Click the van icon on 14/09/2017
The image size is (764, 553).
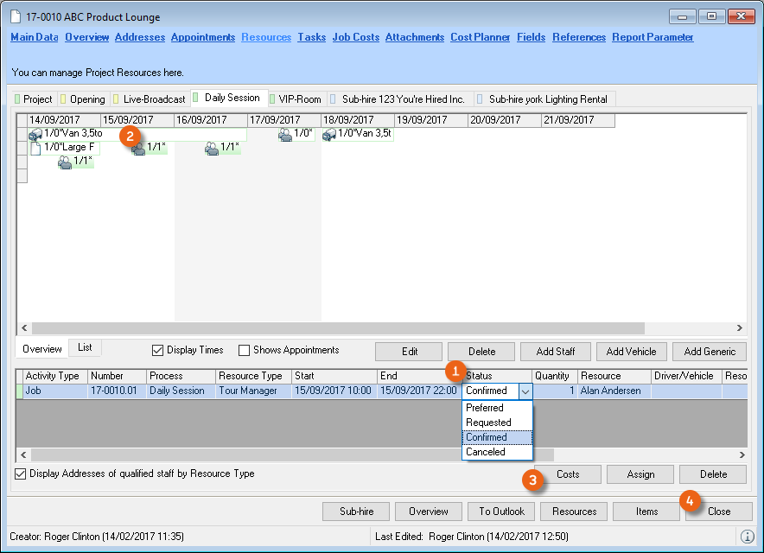35,134
